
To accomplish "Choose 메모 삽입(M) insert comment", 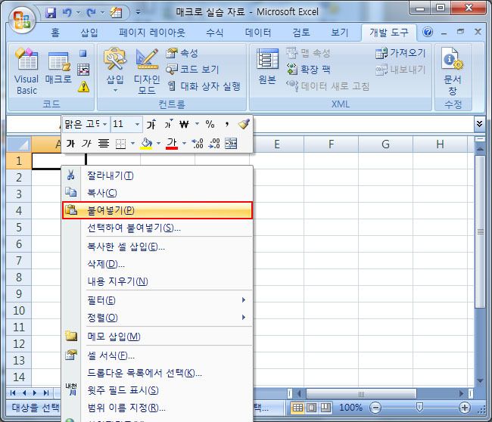I will coord(157,337).
